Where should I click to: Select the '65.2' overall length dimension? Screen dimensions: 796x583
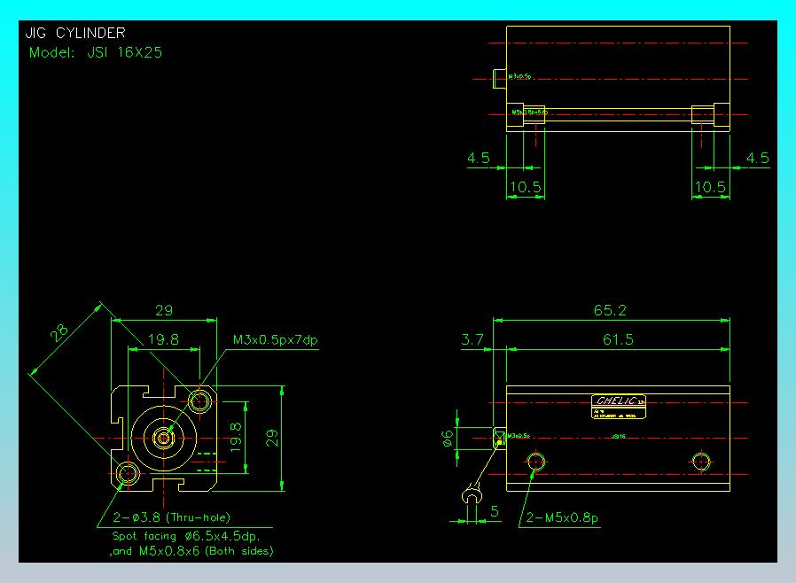coord(610,310)
